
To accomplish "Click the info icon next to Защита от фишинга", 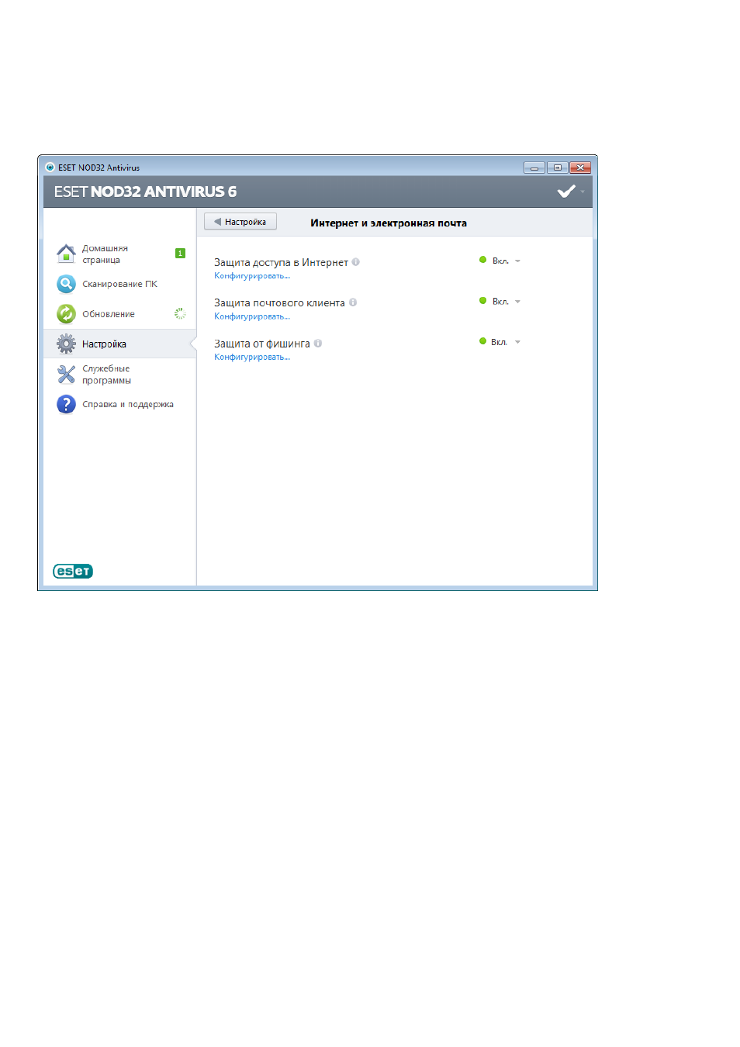I will pyautogui.click(x=317, y=343).
